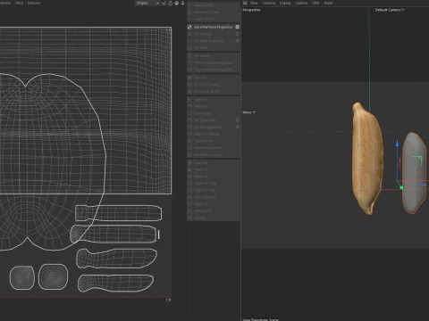This screenshot has height=321, width=429.
Task: Open the viewport hamburger menu icon
Action: [245, 3]
